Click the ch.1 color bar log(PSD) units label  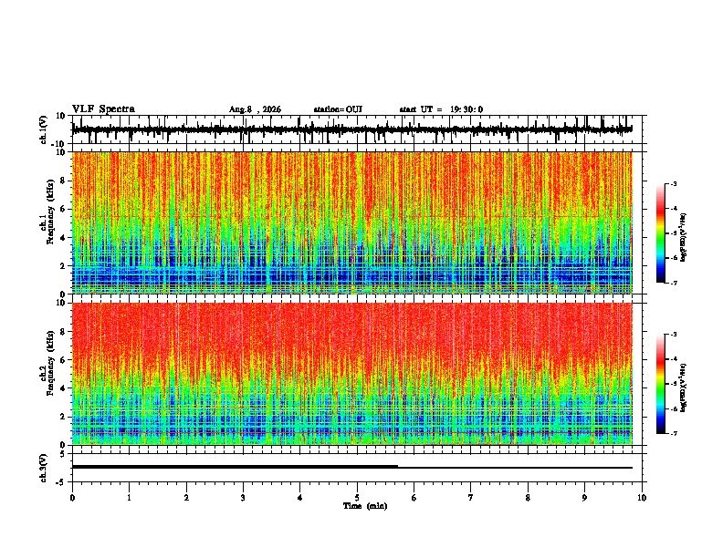click(x=684, y=238)
